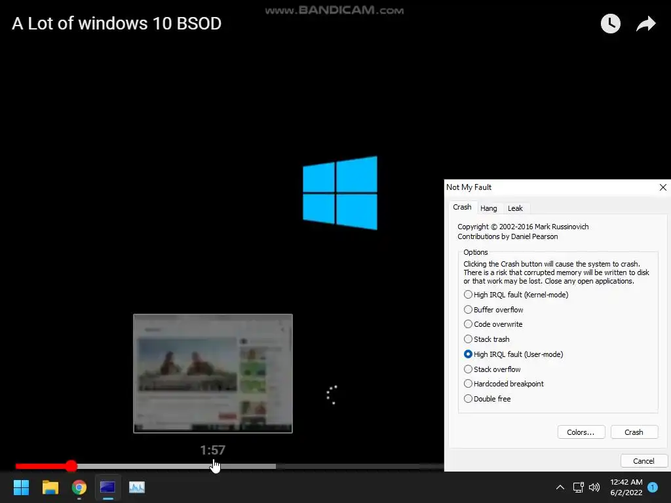
Task: Click the video title 'A Lot of windows 10 BSOD'
Action: pyautogui.click(x=117, y=24)
